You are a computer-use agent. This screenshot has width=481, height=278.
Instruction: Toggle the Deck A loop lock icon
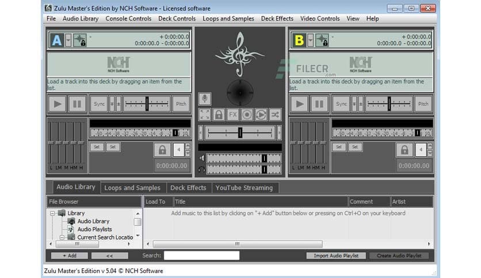click(x=162, y=150)
